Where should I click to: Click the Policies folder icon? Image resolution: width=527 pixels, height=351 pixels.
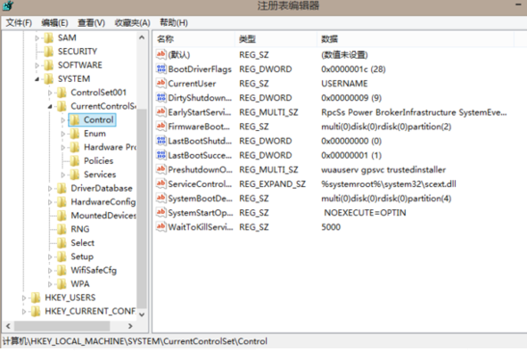click(75, 161)
